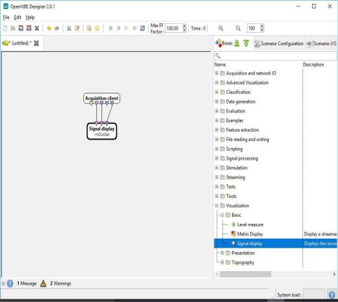Select the Streaming folder row
This screenshot has height=302, width=338.
tap(275, 177)
